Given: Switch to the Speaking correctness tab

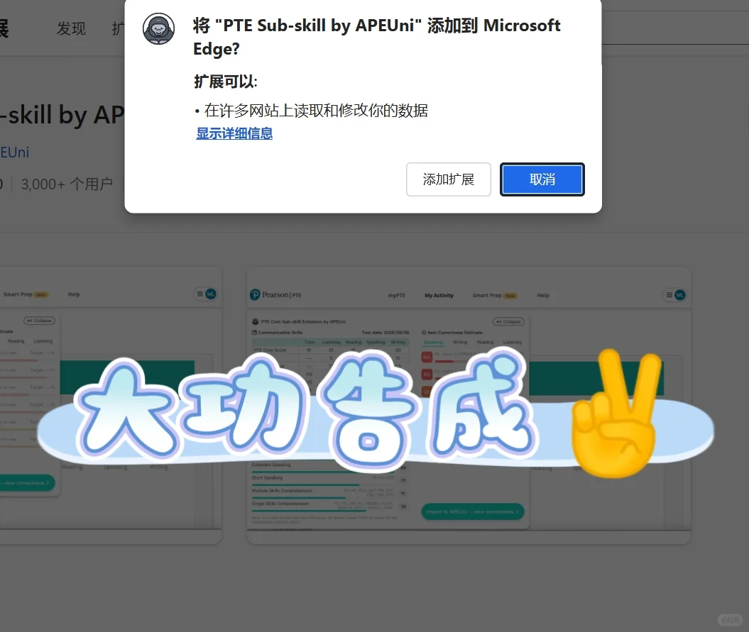Looking at the screenshot, I should coord(432,342).
